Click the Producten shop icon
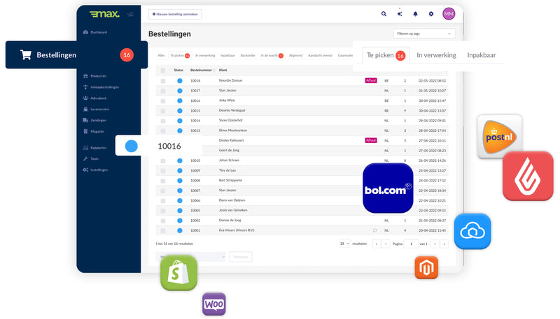 click(85, 76)
